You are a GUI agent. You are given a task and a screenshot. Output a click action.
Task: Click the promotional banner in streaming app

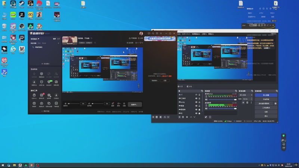click(x=160, y=39)
